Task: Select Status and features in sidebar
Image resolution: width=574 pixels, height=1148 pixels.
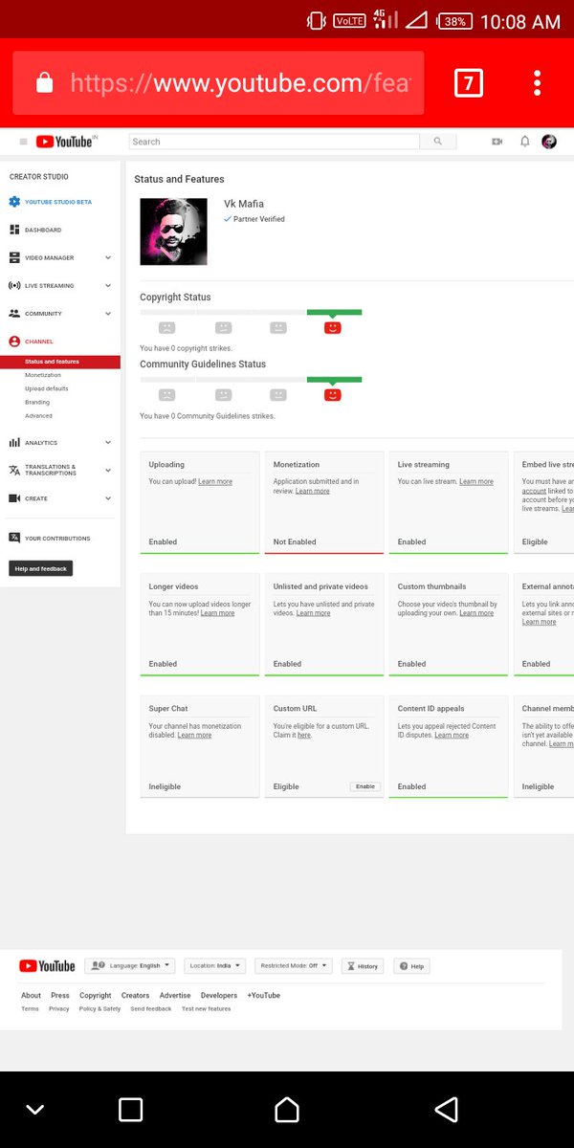Action: (60, 362)
